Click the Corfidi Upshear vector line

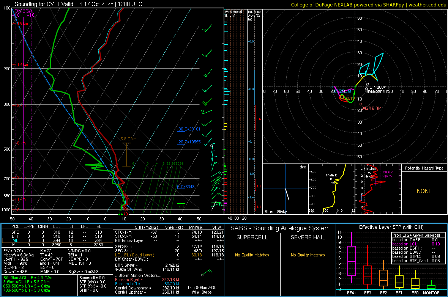click(x=147, y=292)
